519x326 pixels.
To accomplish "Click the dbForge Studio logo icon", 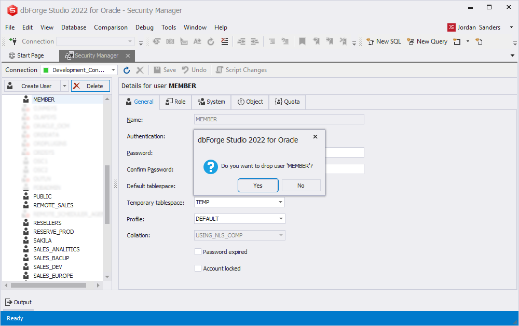I will [12, 10].
